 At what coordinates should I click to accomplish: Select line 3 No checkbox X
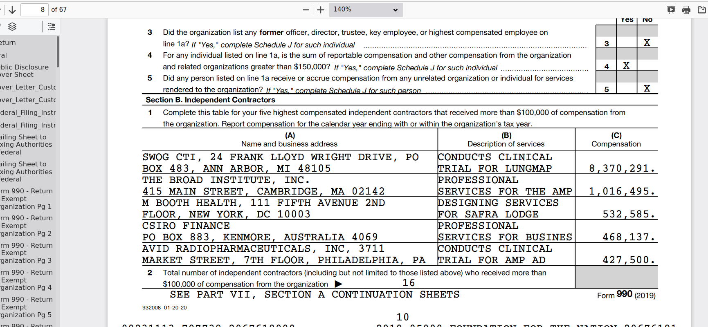(647, 43)
